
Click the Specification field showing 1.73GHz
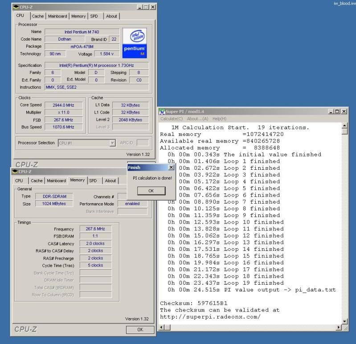tap(97, 65)
